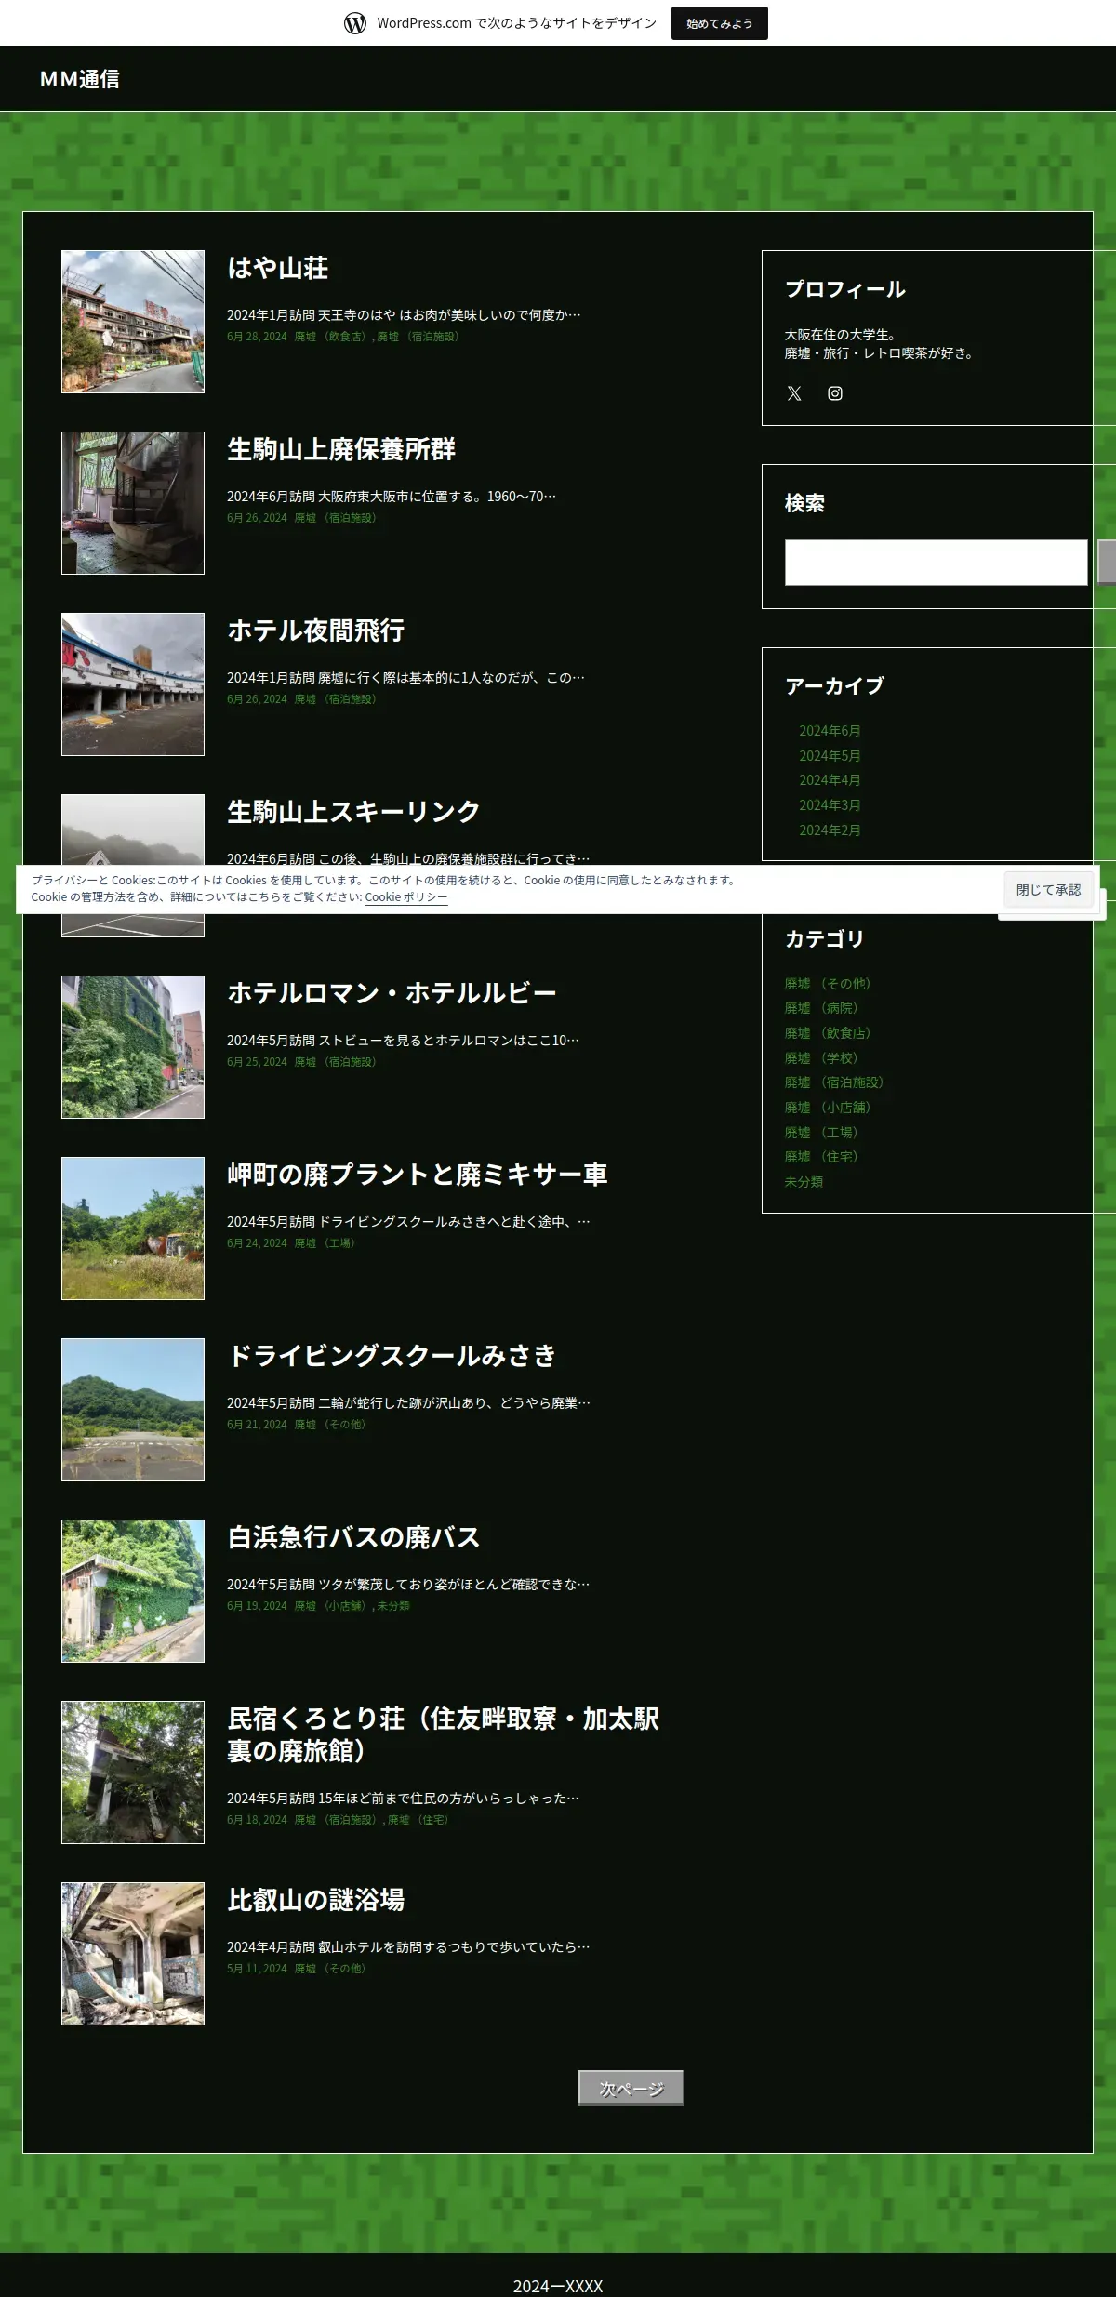The image size is (1116, 2297).
Task: Open the 2024年3月 archive
Action: point(830,805)
